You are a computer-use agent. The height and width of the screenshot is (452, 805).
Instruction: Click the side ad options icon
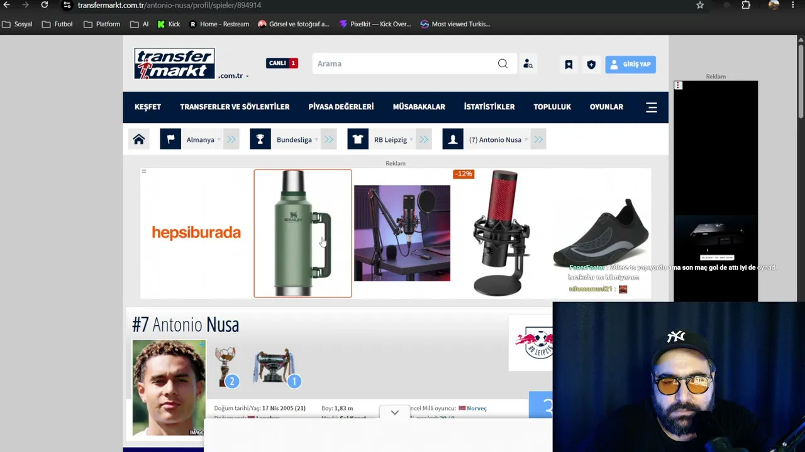click(x=678, y=85)
